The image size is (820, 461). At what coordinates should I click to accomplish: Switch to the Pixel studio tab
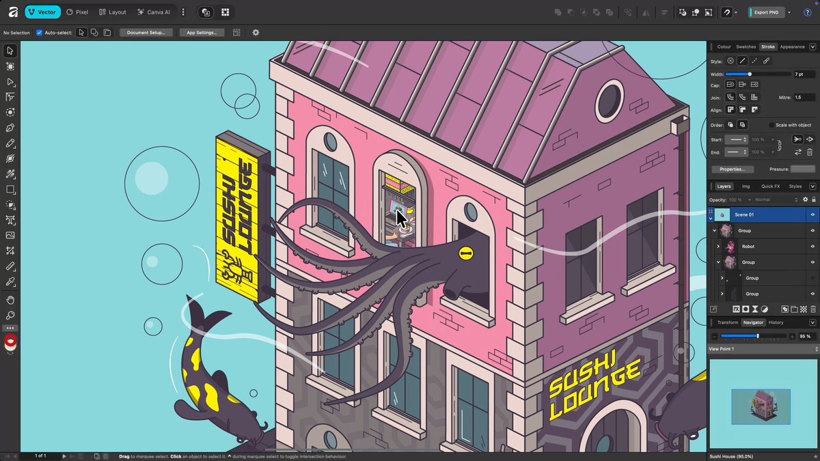[77, 12]
